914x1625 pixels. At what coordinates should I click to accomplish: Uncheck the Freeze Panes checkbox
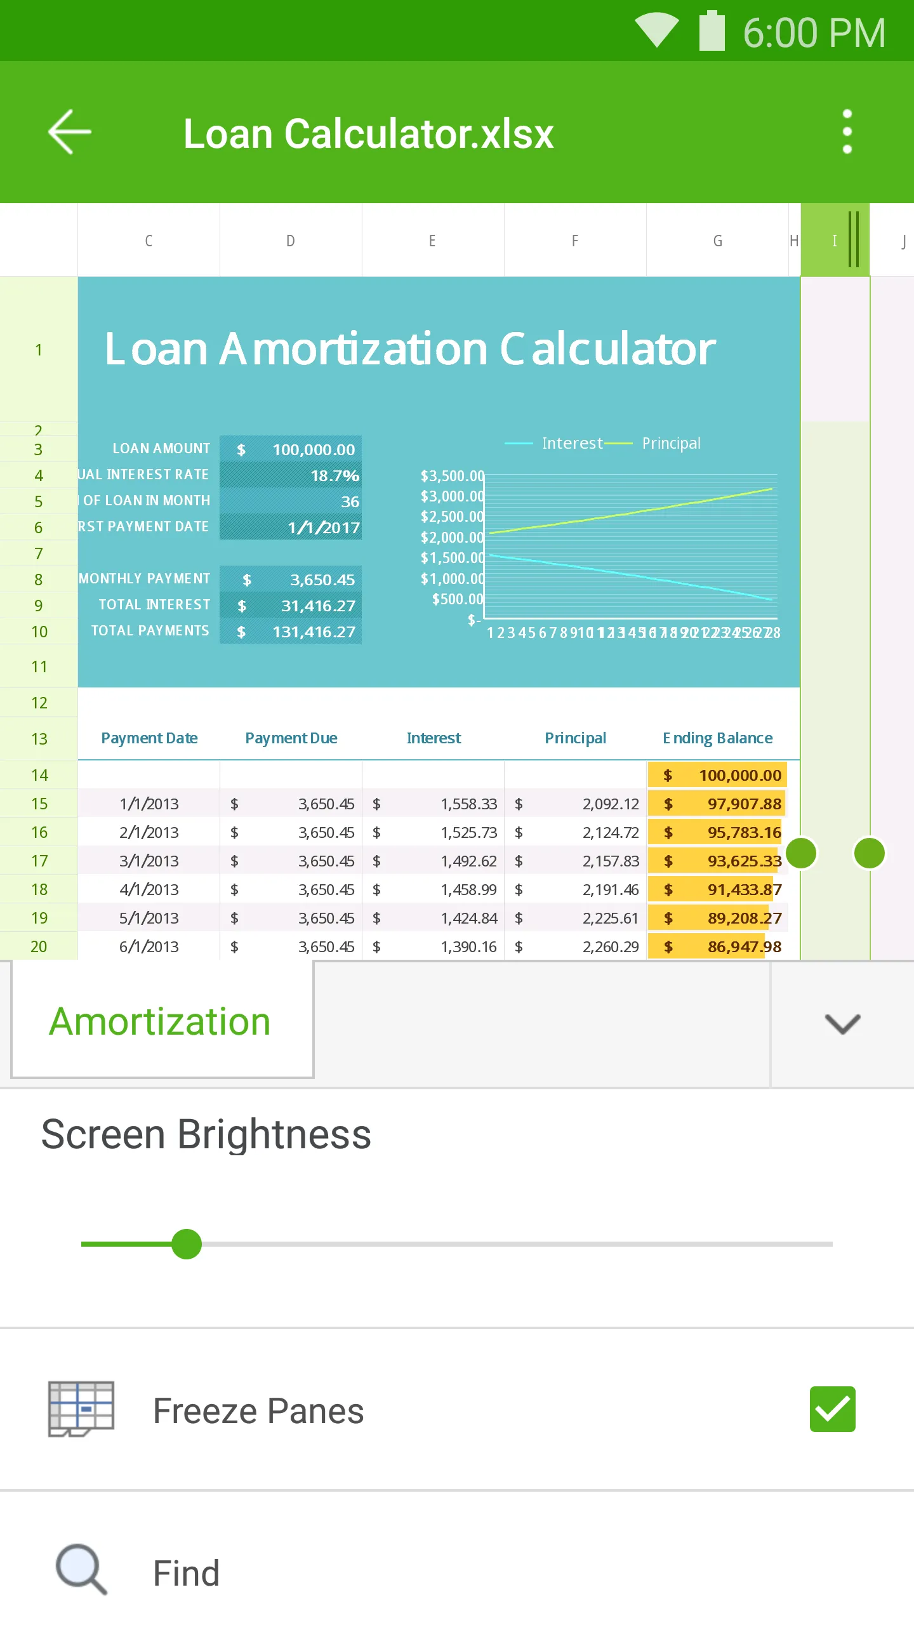click(832, 1409)
